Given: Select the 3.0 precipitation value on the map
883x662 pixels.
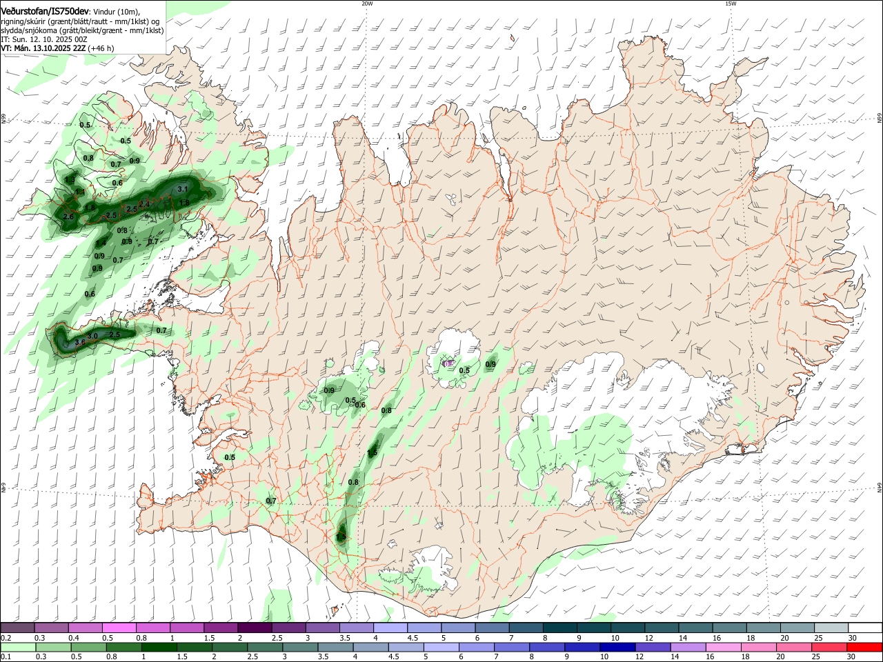Looking at the screenshot, I should point(92,335).
